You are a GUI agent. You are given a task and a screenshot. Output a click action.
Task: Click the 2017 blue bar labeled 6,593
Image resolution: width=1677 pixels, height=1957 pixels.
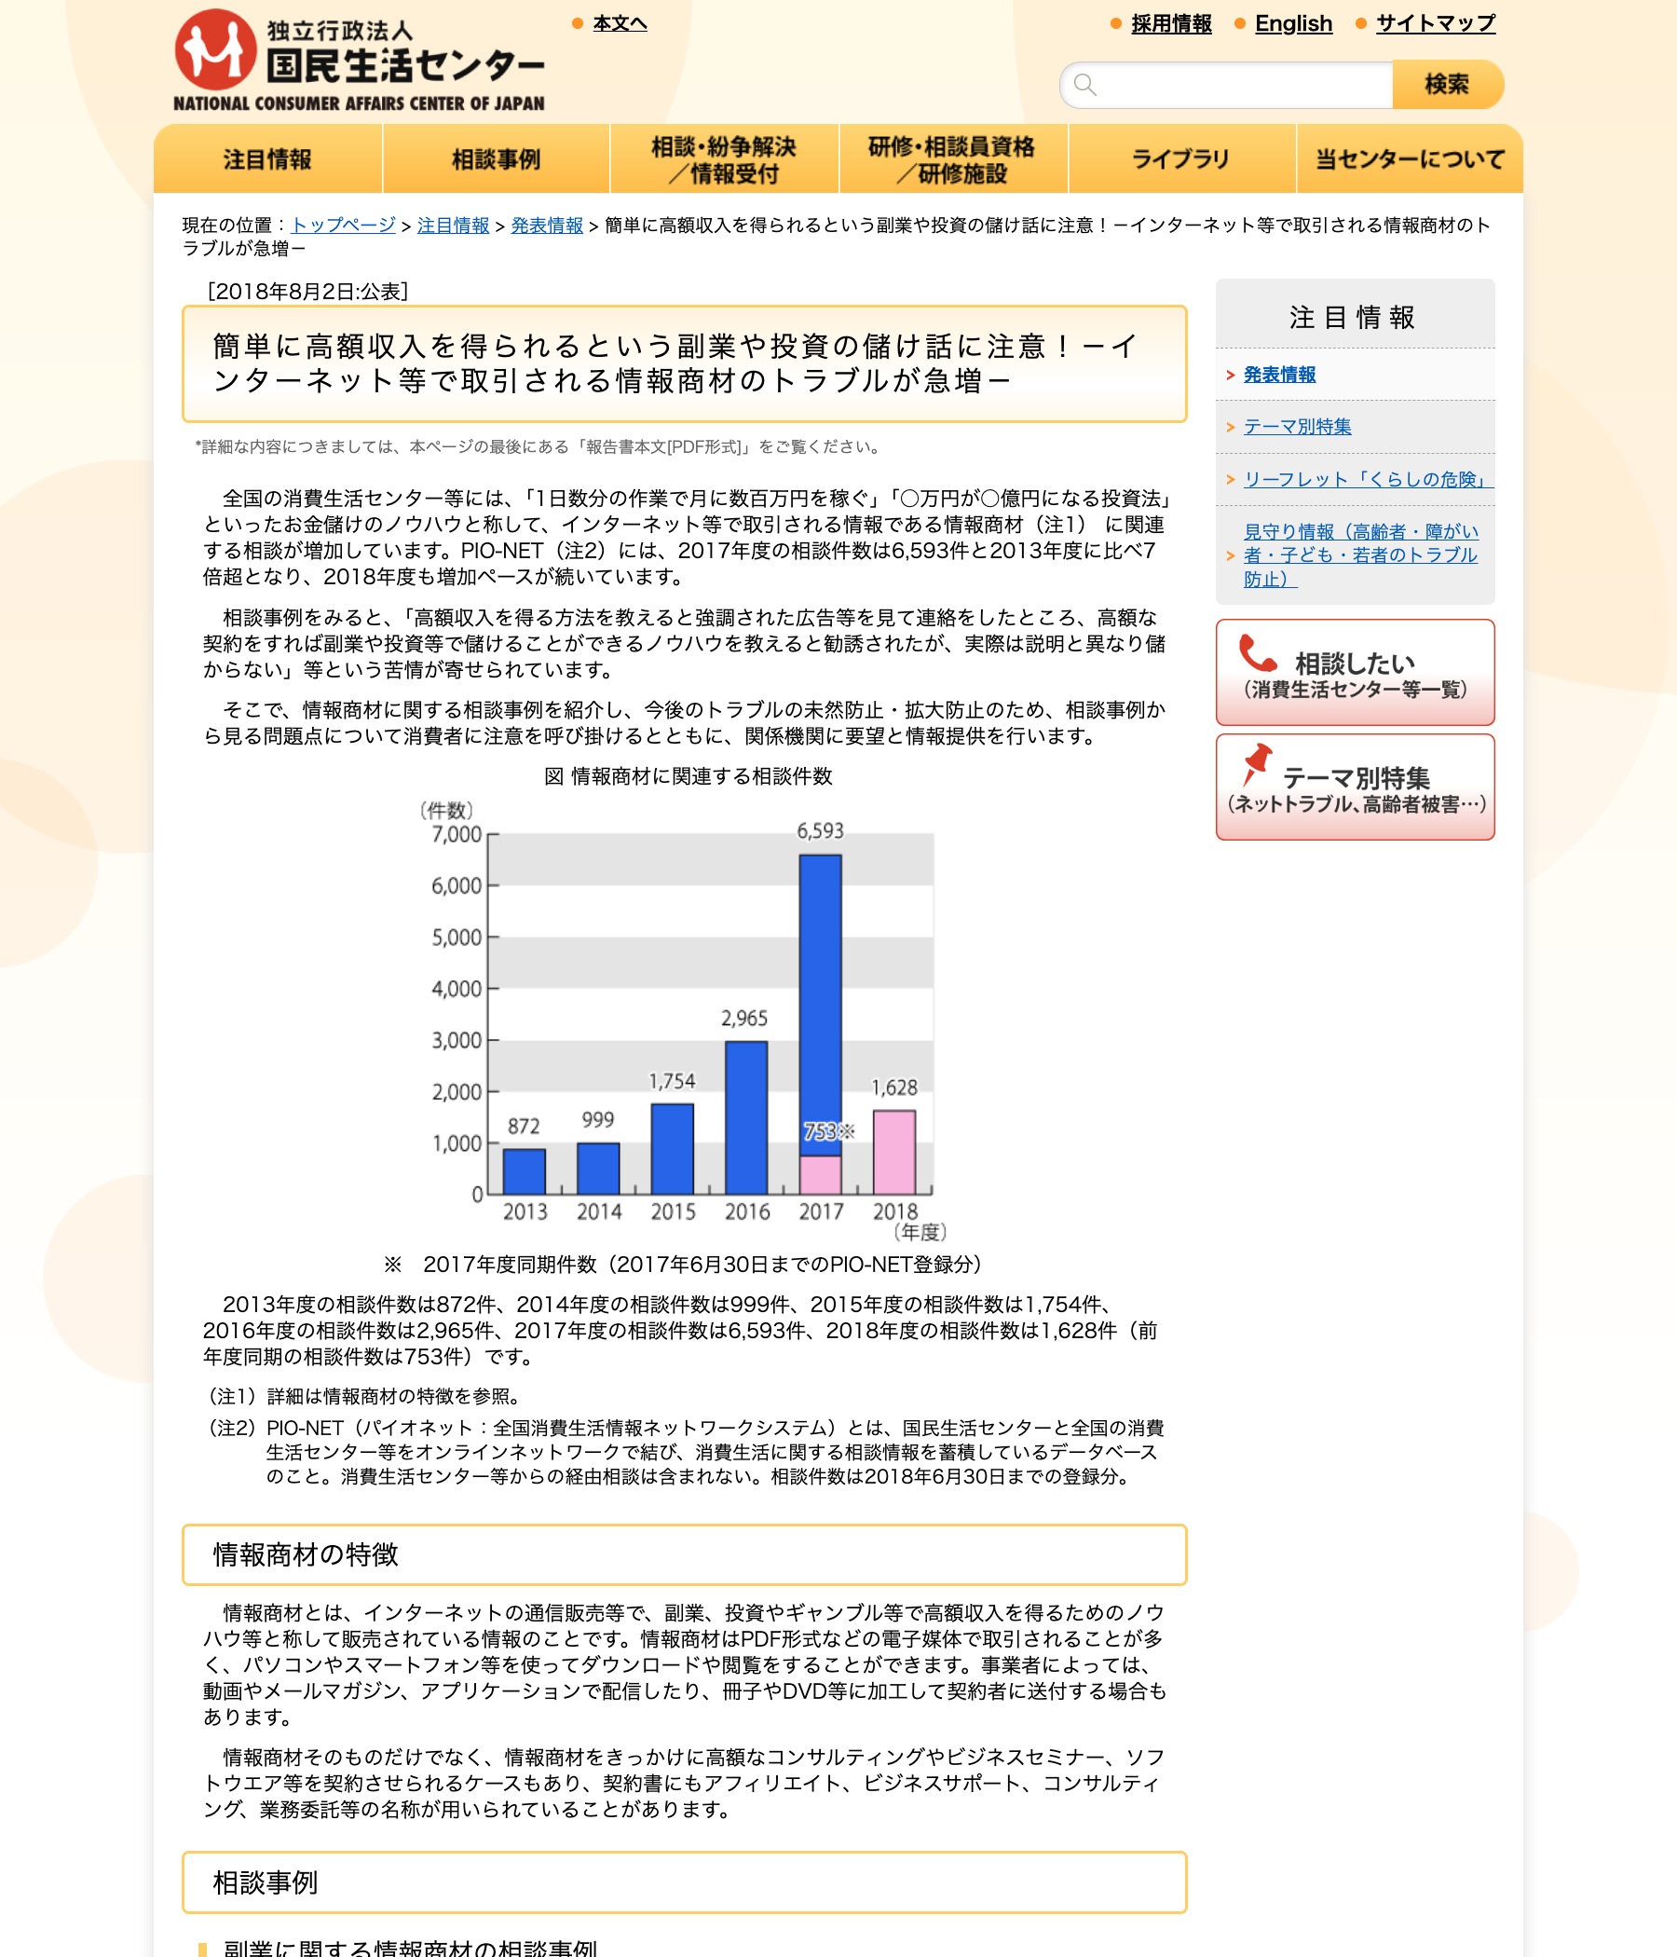[821, 1004]
